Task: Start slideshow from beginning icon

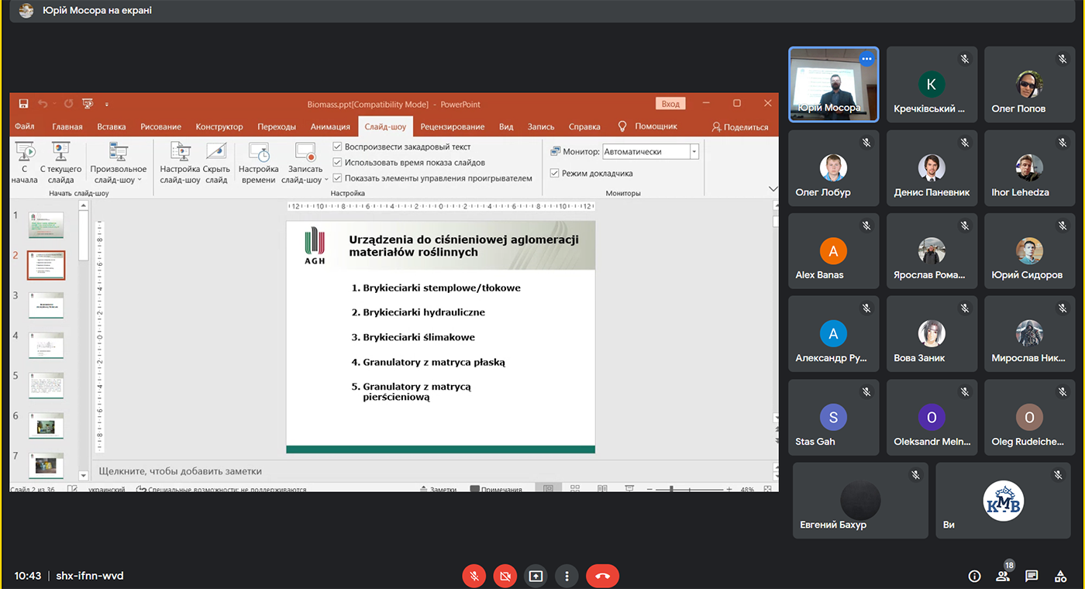Action: [25, 153]
